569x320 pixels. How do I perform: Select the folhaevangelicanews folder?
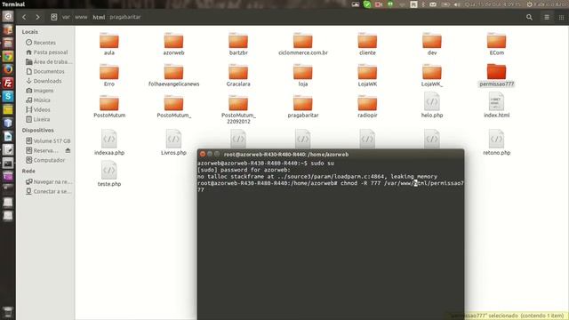tap(173, 75)
